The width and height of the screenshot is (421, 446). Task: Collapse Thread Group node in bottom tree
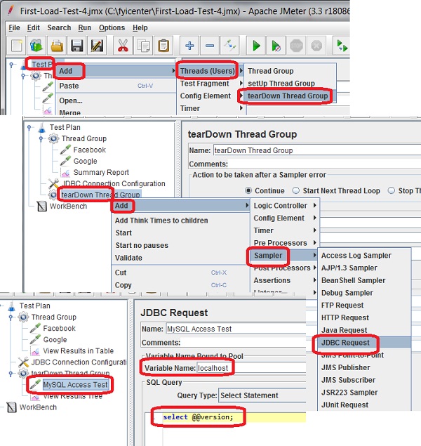(11, 317)
